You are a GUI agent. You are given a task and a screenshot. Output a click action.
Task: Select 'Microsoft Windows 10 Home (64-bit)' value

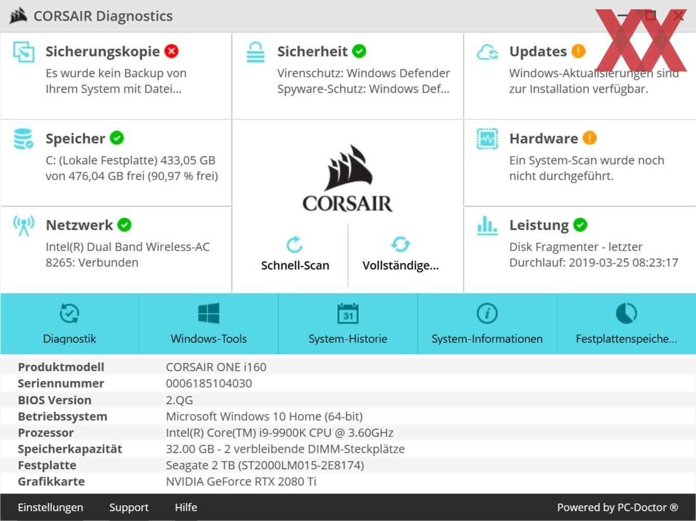(264, 417)
